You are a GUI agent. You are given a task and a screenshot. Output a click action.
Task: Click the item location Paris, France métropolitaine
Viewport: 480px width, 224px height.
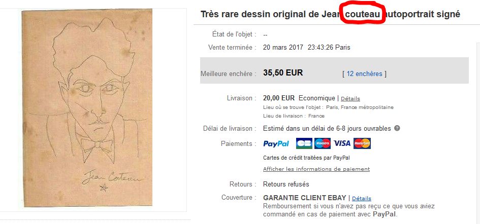360,107
